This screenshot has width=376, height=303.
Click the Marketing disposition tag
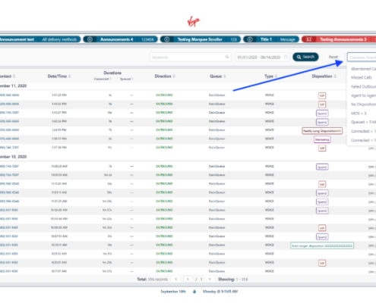tap(322, 139)
